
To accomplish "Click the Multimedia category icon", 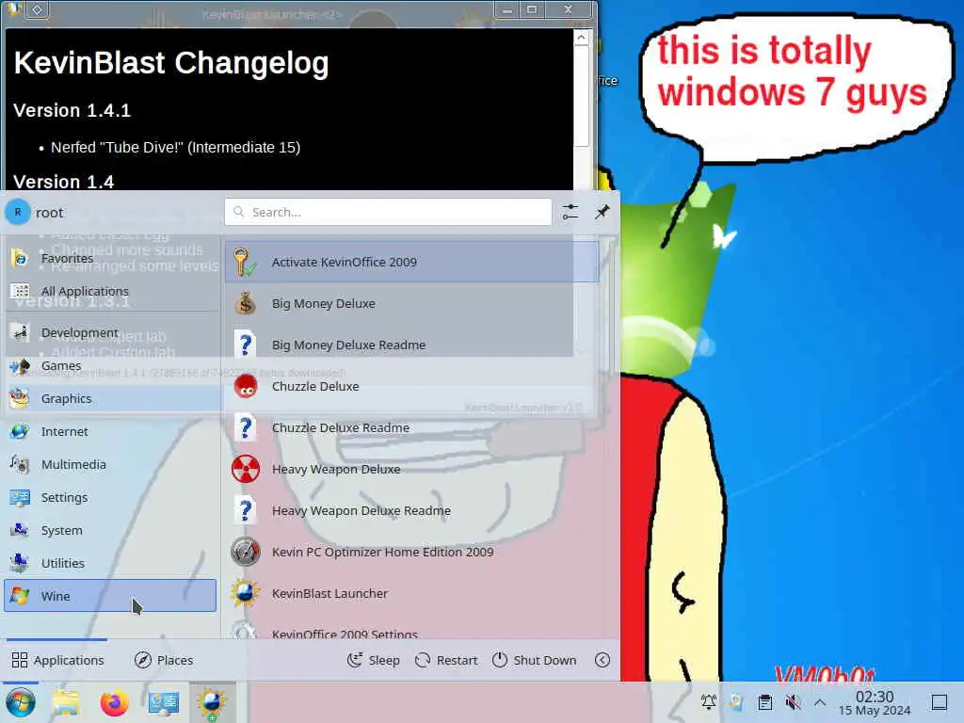I will click(x=20, y=464).
